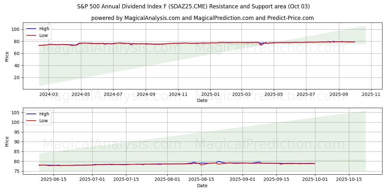The width and height of the screenshot is (387, 193).
Task: Click the 2025-01 tick label on top chart
Action: (x=210, y=95)
